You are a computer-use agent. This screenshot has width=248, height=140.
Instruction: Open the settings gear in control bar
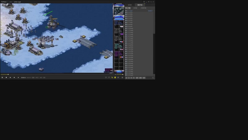coord(118,77)
